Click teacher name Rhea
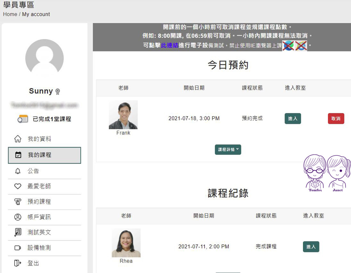 click(126, 261)
